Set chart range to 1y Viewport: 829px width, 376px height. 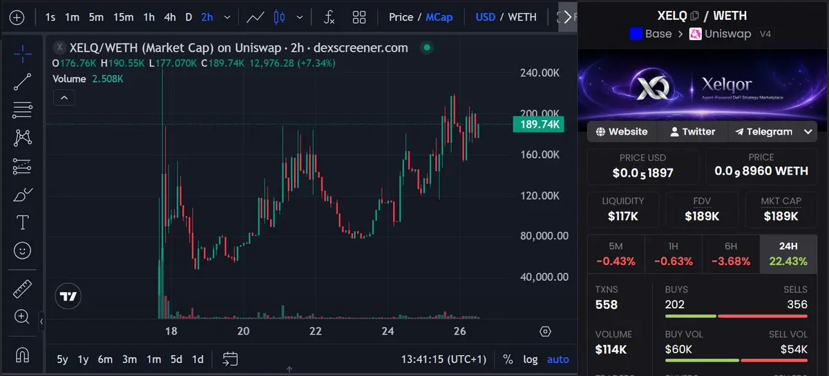[84, 359]
